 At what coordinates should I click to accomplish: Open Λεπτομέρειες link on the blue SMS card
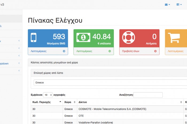38,51
